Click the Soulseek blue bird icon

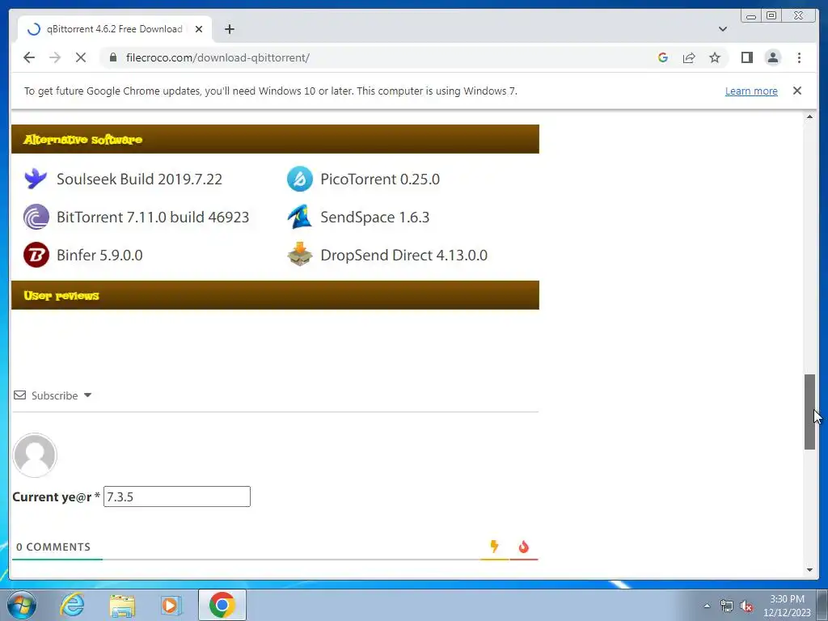click(x=36, y=179)
